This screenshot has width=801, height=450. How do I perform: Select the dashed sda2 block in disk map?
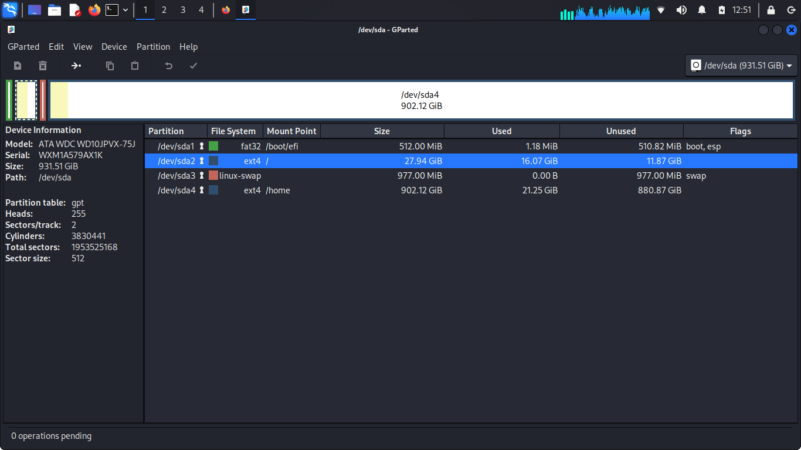click(x=26, y=100)
